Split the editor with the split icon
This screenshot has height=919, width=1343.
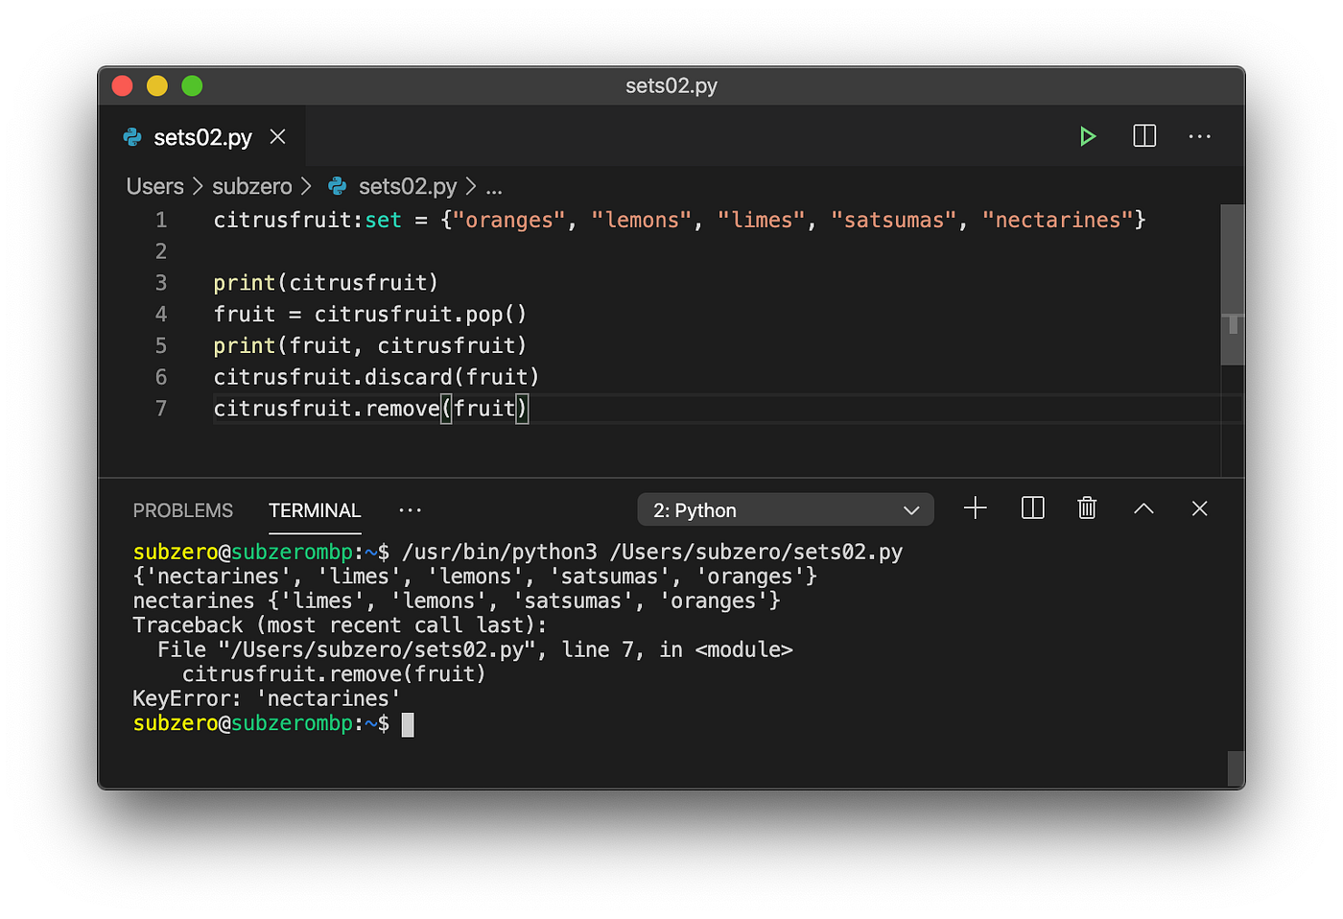1144,136
